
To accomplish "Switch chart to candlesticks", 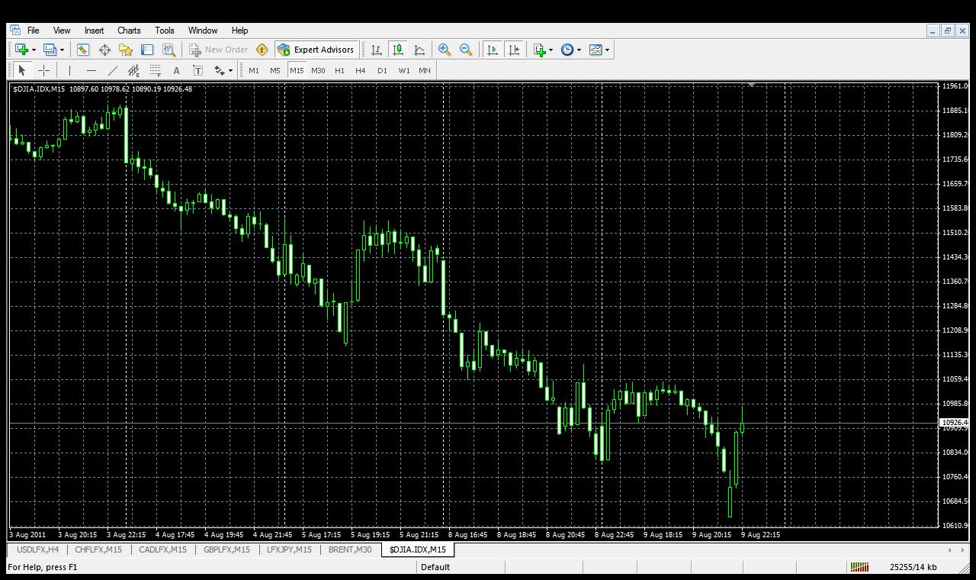I will click(397, 50).
